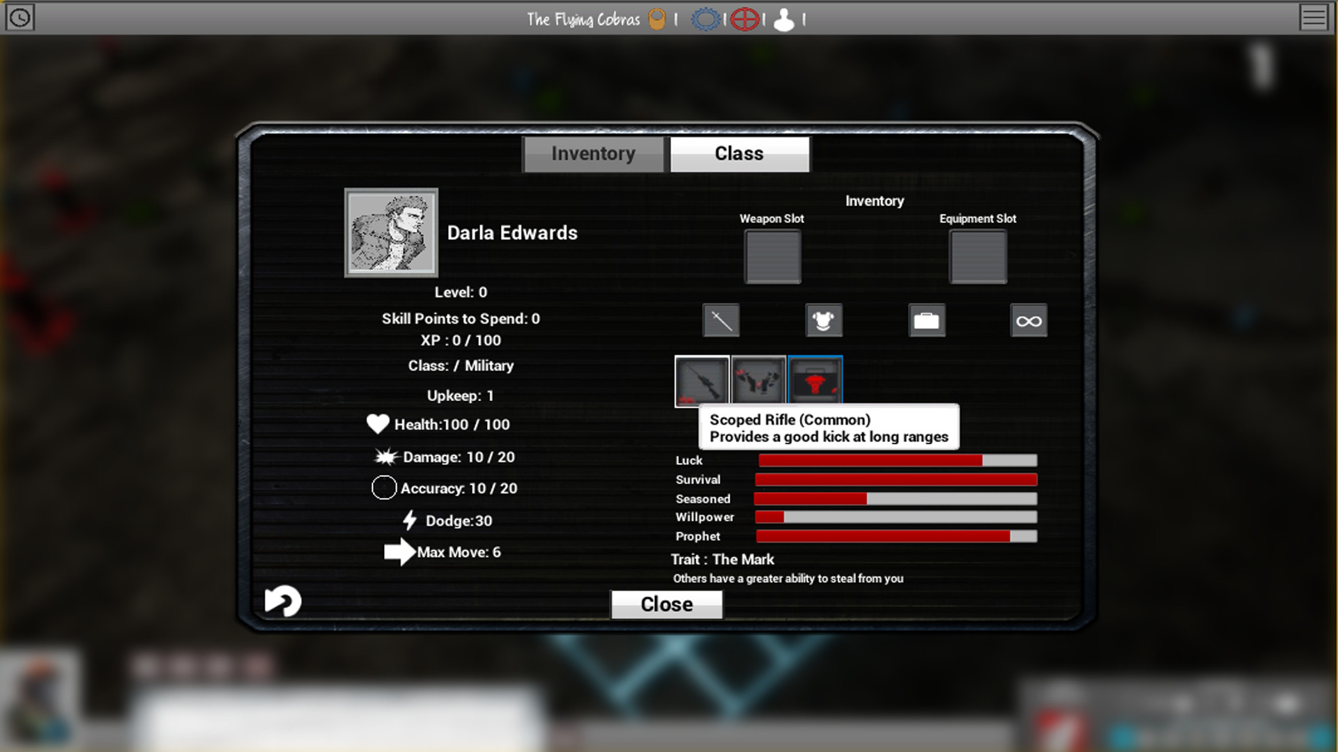Image resolution: width=1338 pixels, height=752 pixels.
Task: Toggle the Equipment Slot panel open
Action: (977, 257)
